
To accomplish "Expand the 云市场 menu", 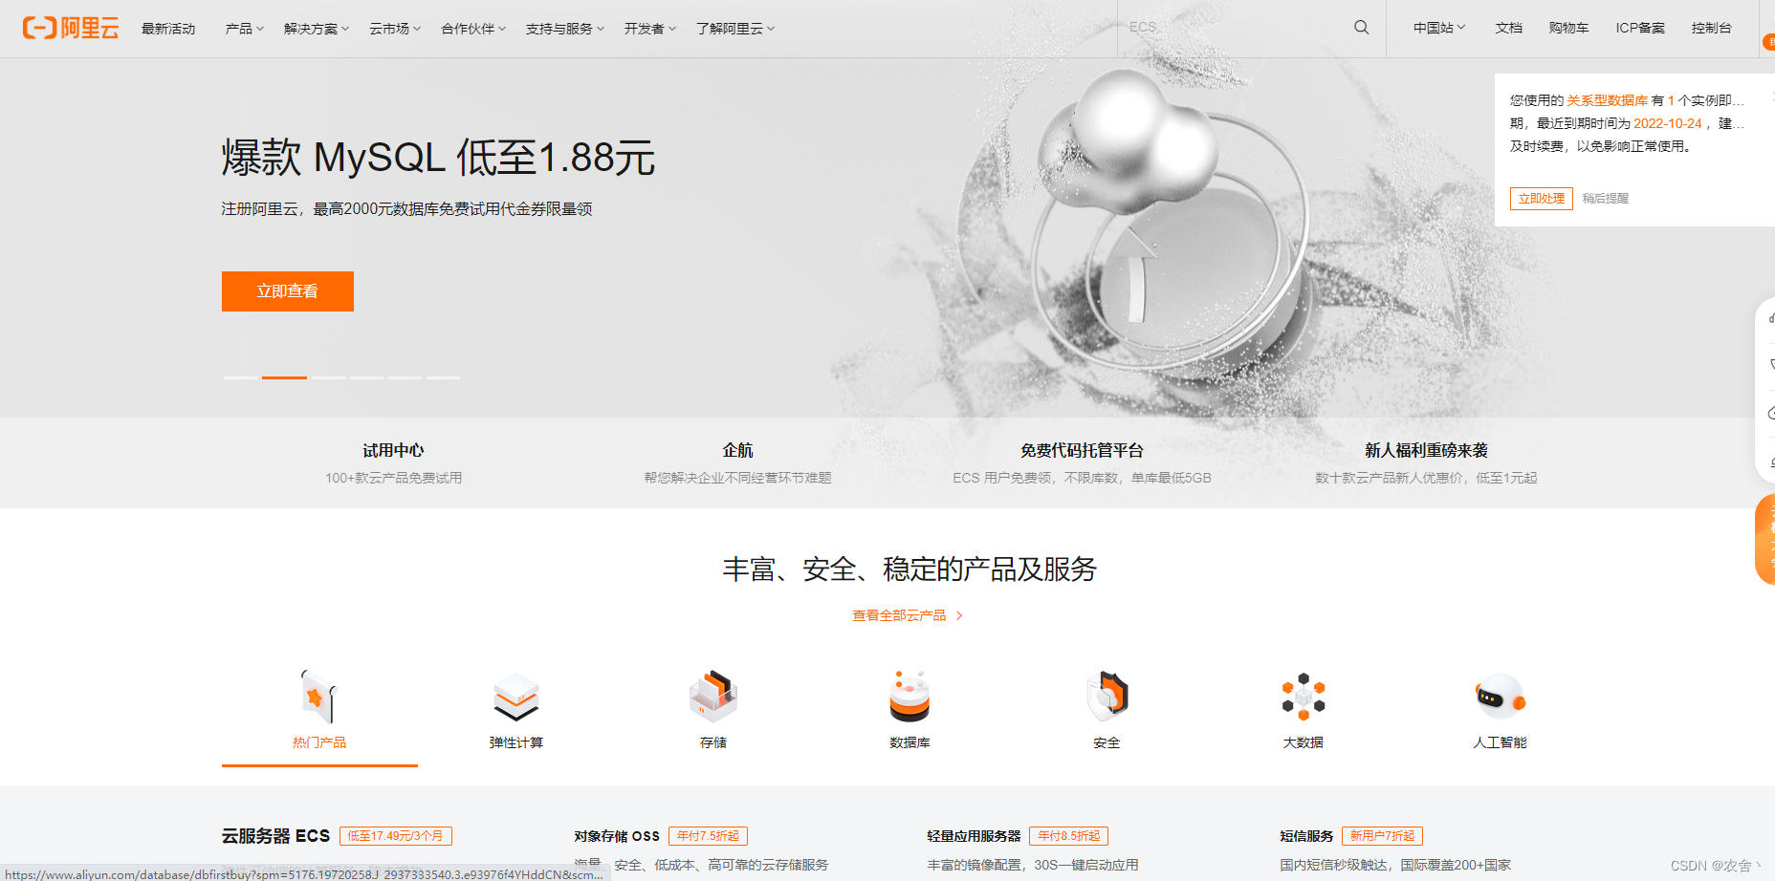I will 395,29.
